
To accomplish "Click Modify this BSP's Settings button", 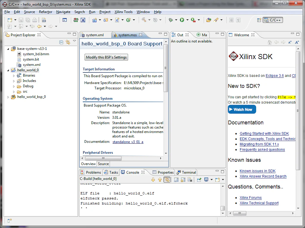I will point(106,57).
